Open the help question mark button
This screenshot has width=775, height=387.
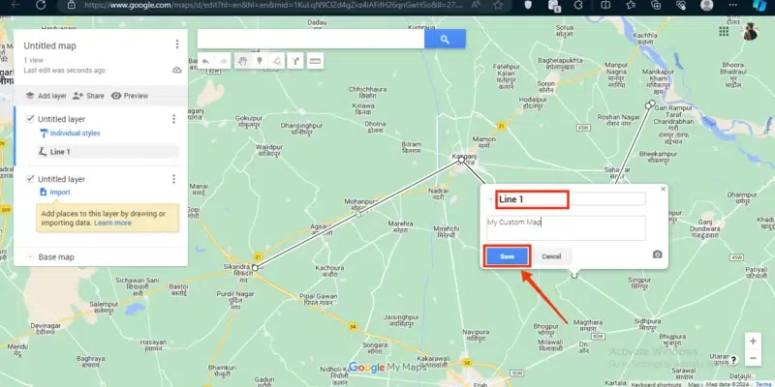733,360
